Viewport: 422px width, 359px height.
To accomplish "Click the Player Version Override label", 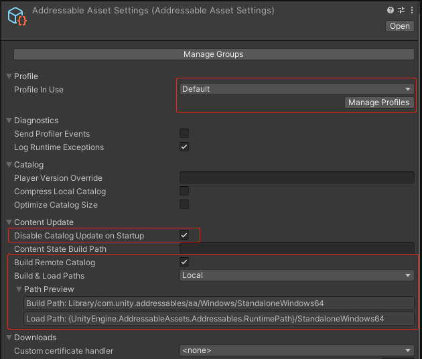I will (58, 178).
